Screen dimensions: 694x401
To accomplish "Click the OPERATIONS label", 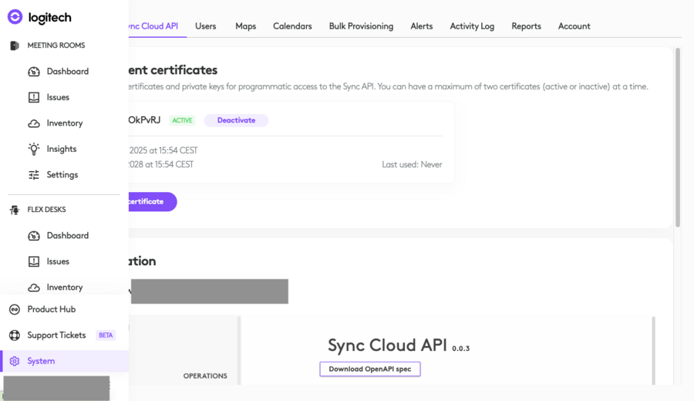I will [x=205, y=376].
